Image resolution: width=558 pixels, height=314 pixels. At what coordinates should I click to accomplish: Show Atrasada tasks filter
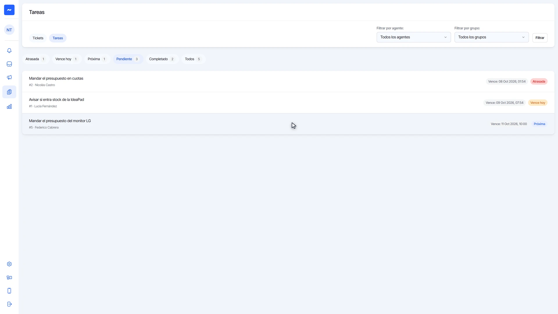[x=35, y=59]
